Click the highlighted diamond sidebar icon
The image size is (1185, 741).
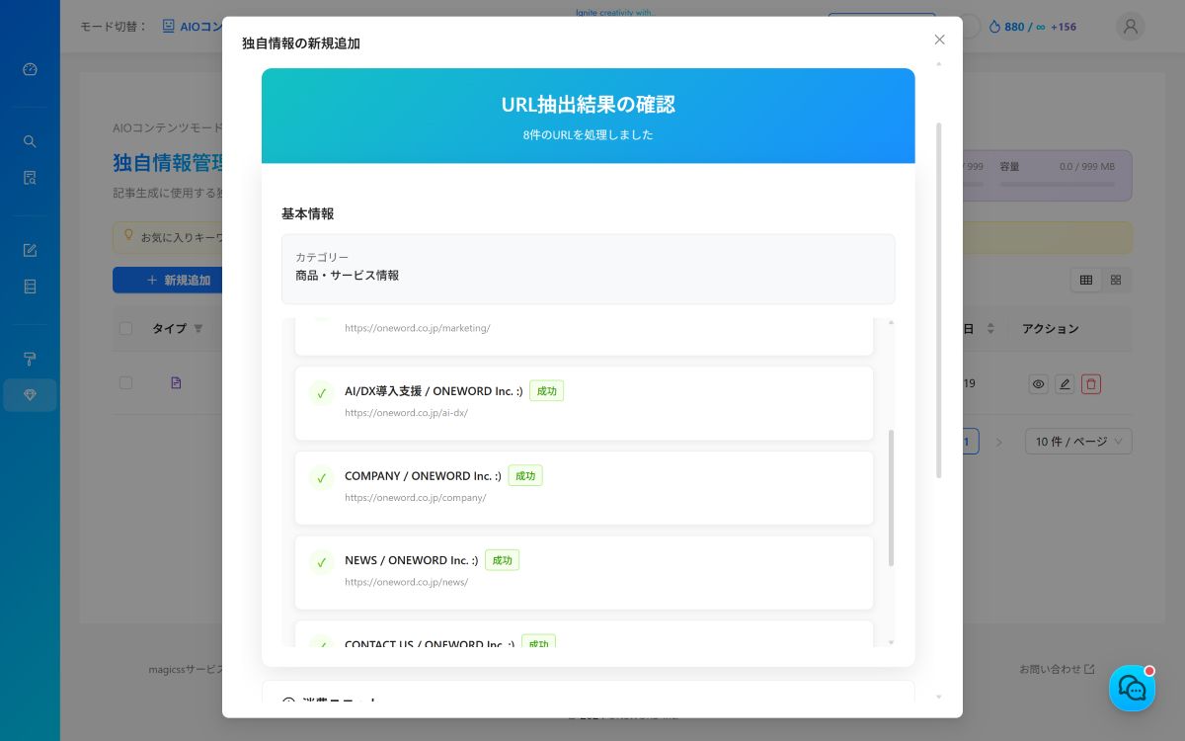coord(29,395)
